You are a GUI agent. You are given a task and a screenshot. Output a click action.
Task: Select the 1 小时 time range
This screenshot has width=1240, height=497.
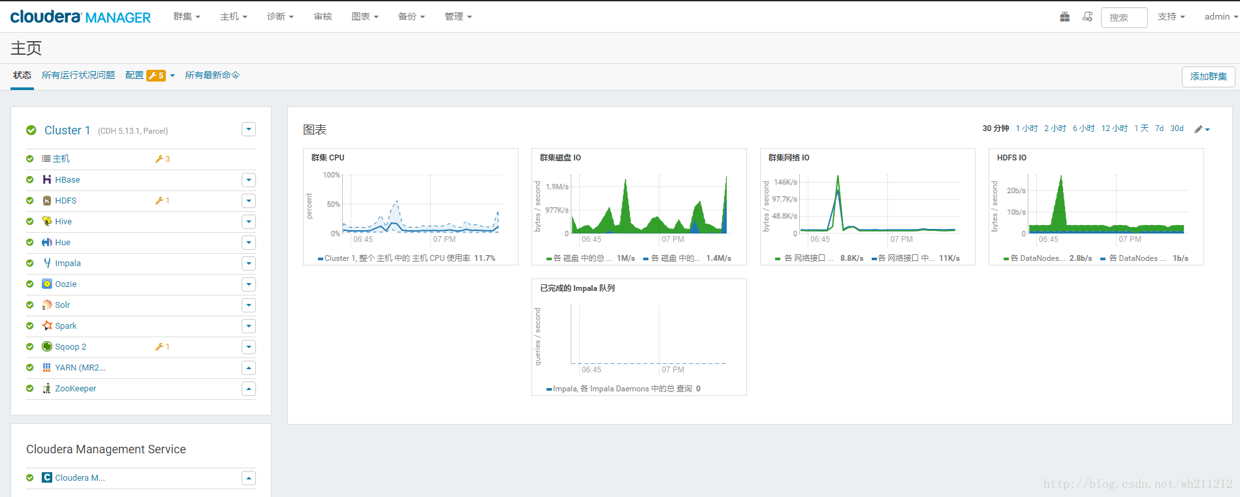(1026, 128)
